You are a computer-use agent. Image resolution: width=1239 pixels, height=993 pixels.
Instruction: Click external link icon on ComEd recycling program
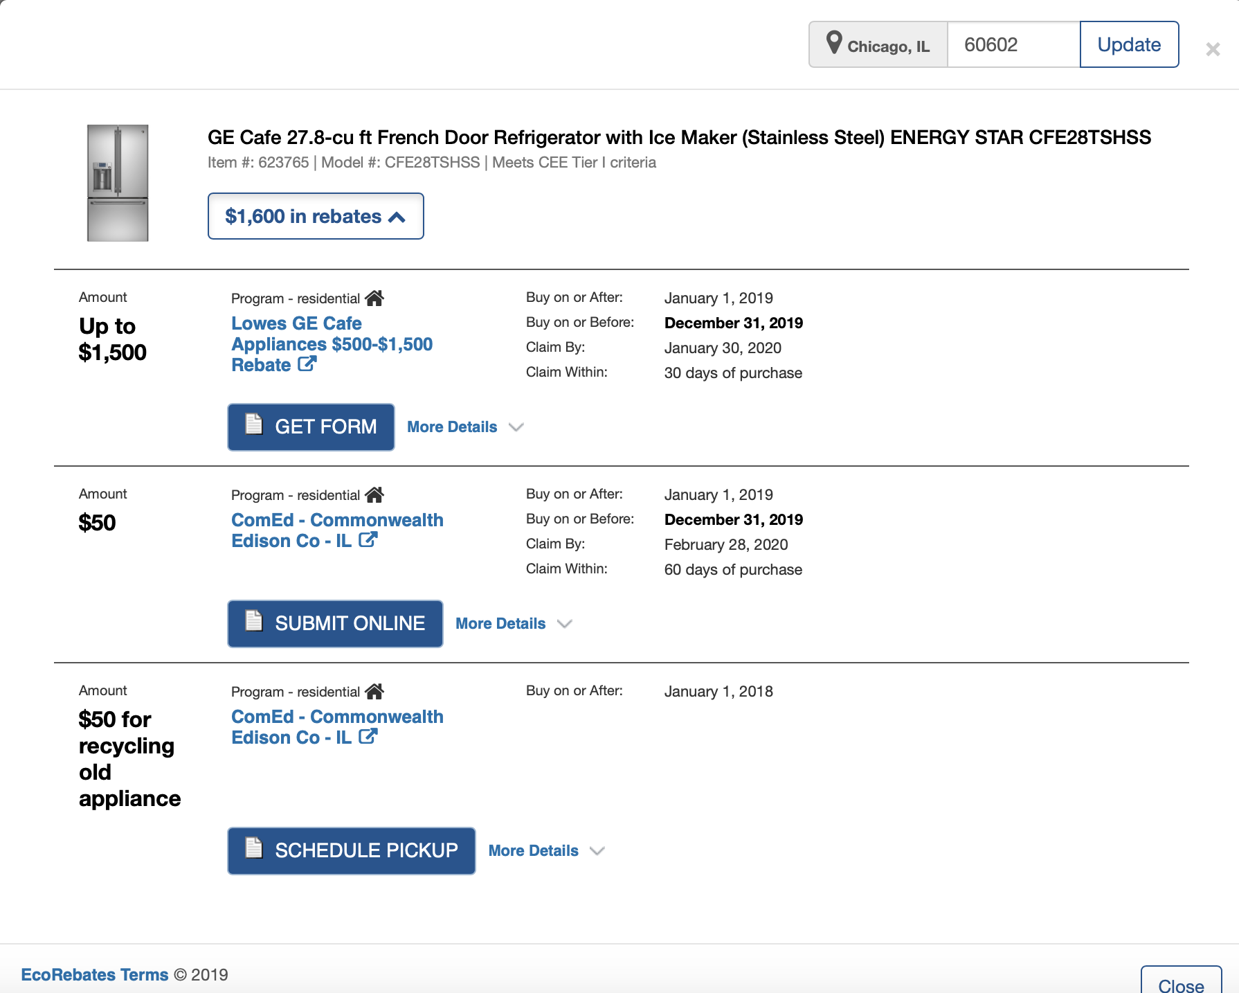[x=368, y=736]
